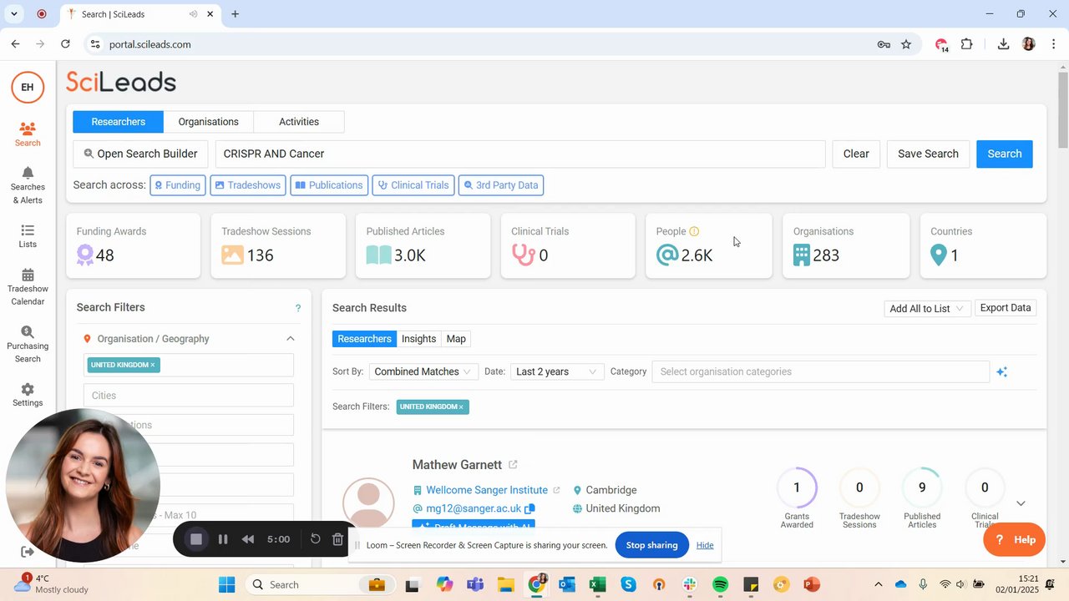Image resolution: width=1069 pixels, height=601 pixels.
Task: Toggle Clinical Trials search-across filter
Action: click(x=413, y=185)
